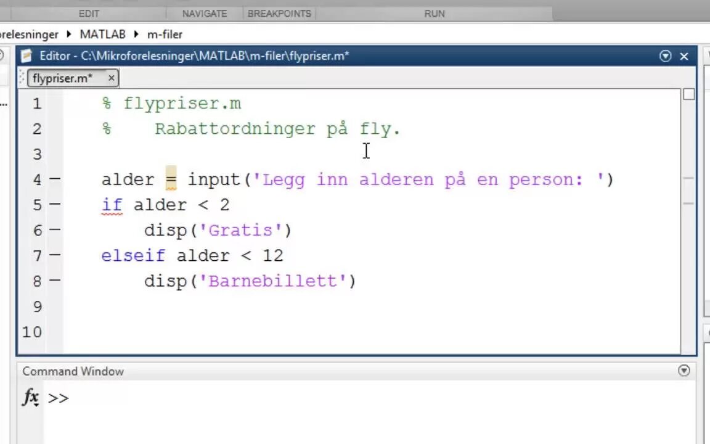Click m-filer folder in the address path
Viewport: 710px width, 444px height.
[165, 35]
